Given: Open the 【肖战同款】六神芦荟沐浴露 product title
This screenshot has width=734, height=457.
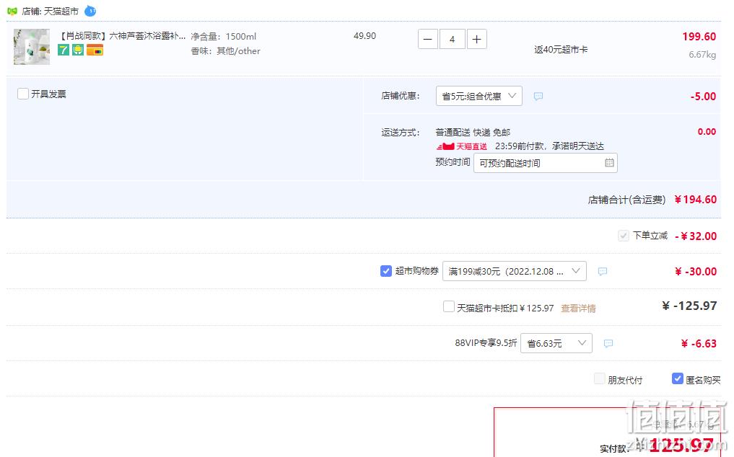Looking at the screenshot, I should click(122, 36).
